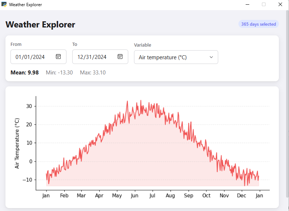289x211 pixels.
Task: Click the To date field 12/31/2024
Action: coord(100,57)
